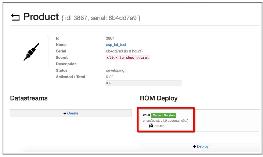263x157 pixels.
Task: Open the esp_iot_test name link
Action: [116, 45]
